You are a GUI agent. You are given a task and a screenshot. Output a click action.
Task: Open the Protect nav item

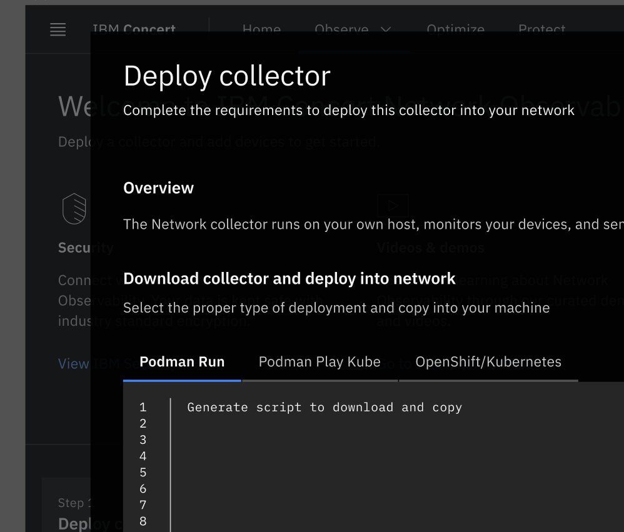coord(541,29)
